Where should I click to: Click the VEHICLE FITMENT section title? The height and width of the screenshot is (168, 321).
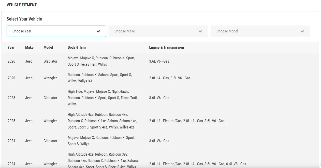tap(22, 5)
